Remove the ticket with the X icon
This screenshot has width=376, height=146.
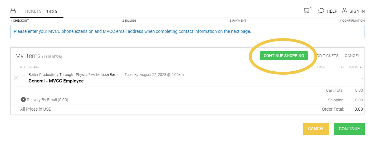tap(16, 78)
